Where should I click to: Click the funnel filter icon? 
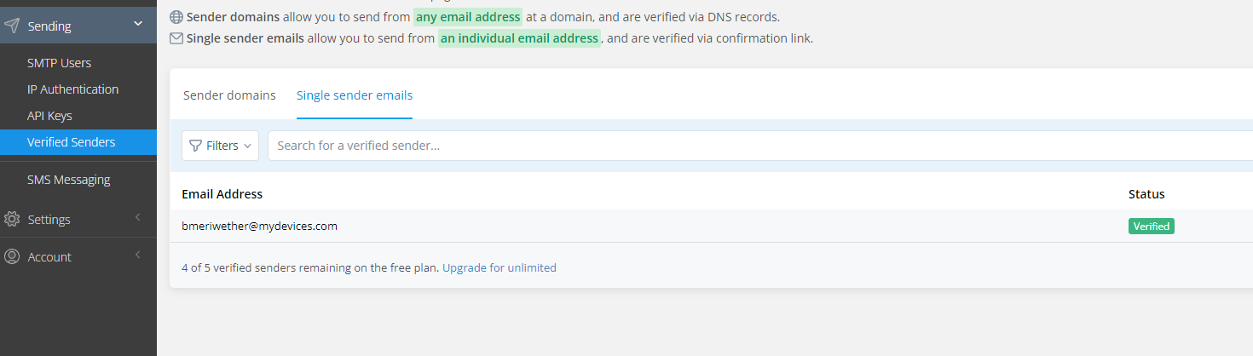(195, 146)
